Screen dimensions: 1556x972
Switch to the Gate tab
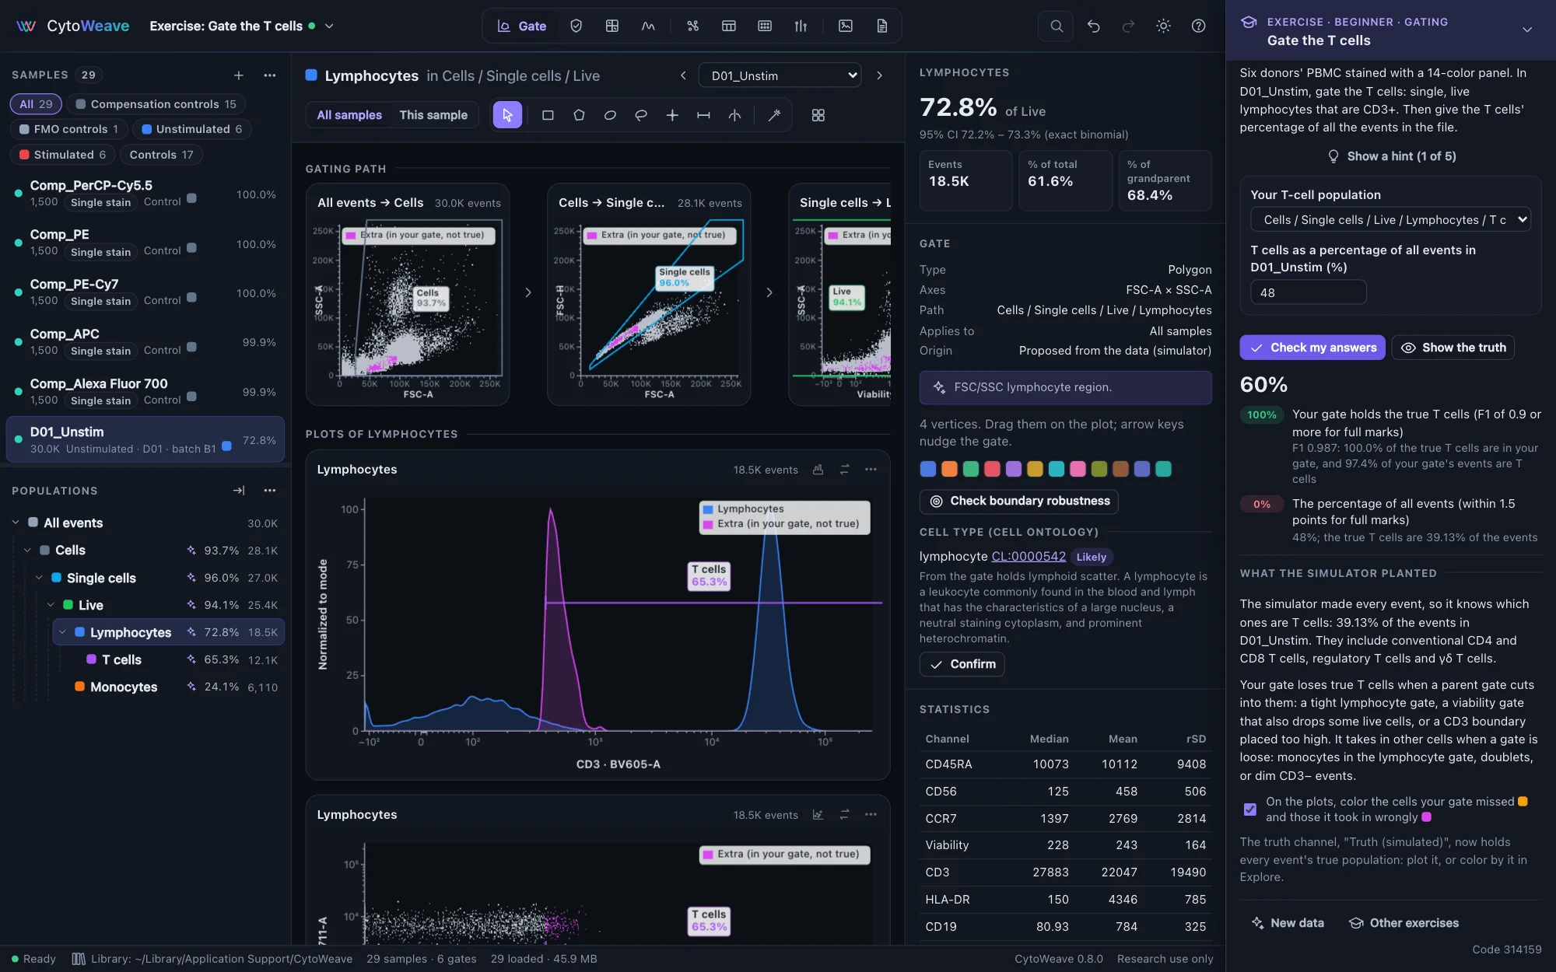point(522,26)
